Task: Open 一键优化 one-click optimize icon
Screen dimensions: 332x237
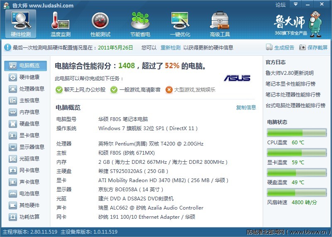Action: 180,24
